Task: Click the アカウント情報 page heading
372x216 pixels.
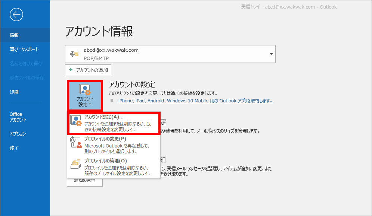Action: [x=99, y=31]
